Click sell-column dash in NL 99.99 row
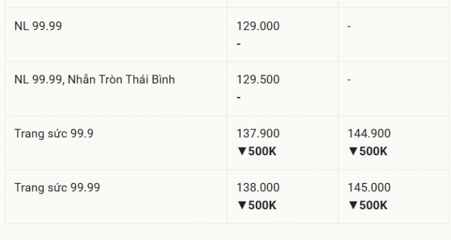 coord(349,26)
